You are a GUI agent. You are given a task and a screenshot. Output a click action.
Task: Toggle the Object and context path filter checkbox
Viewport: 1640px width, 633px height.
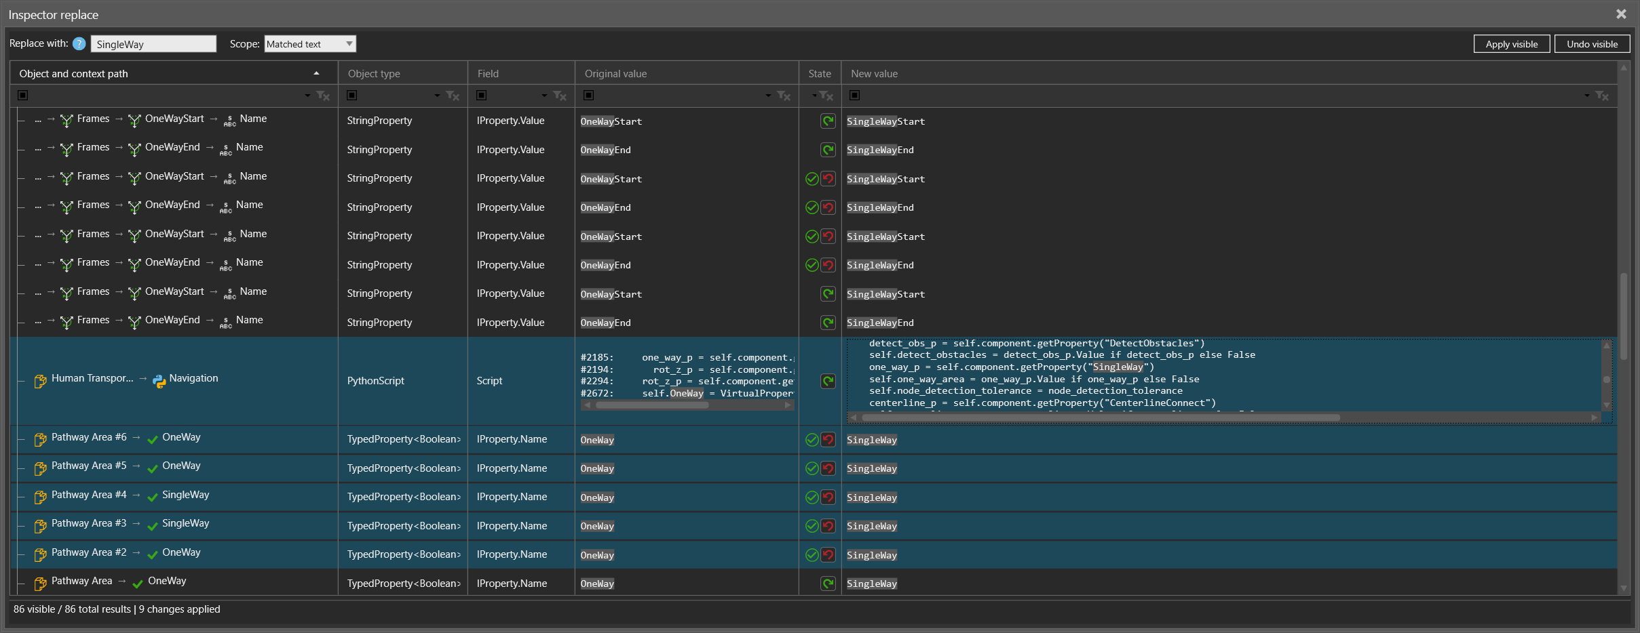(x=23, y=96)
